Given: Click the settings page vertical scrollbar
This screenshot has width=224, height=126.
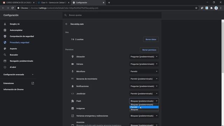Looking at the screenshot, I should pos(223,47).
